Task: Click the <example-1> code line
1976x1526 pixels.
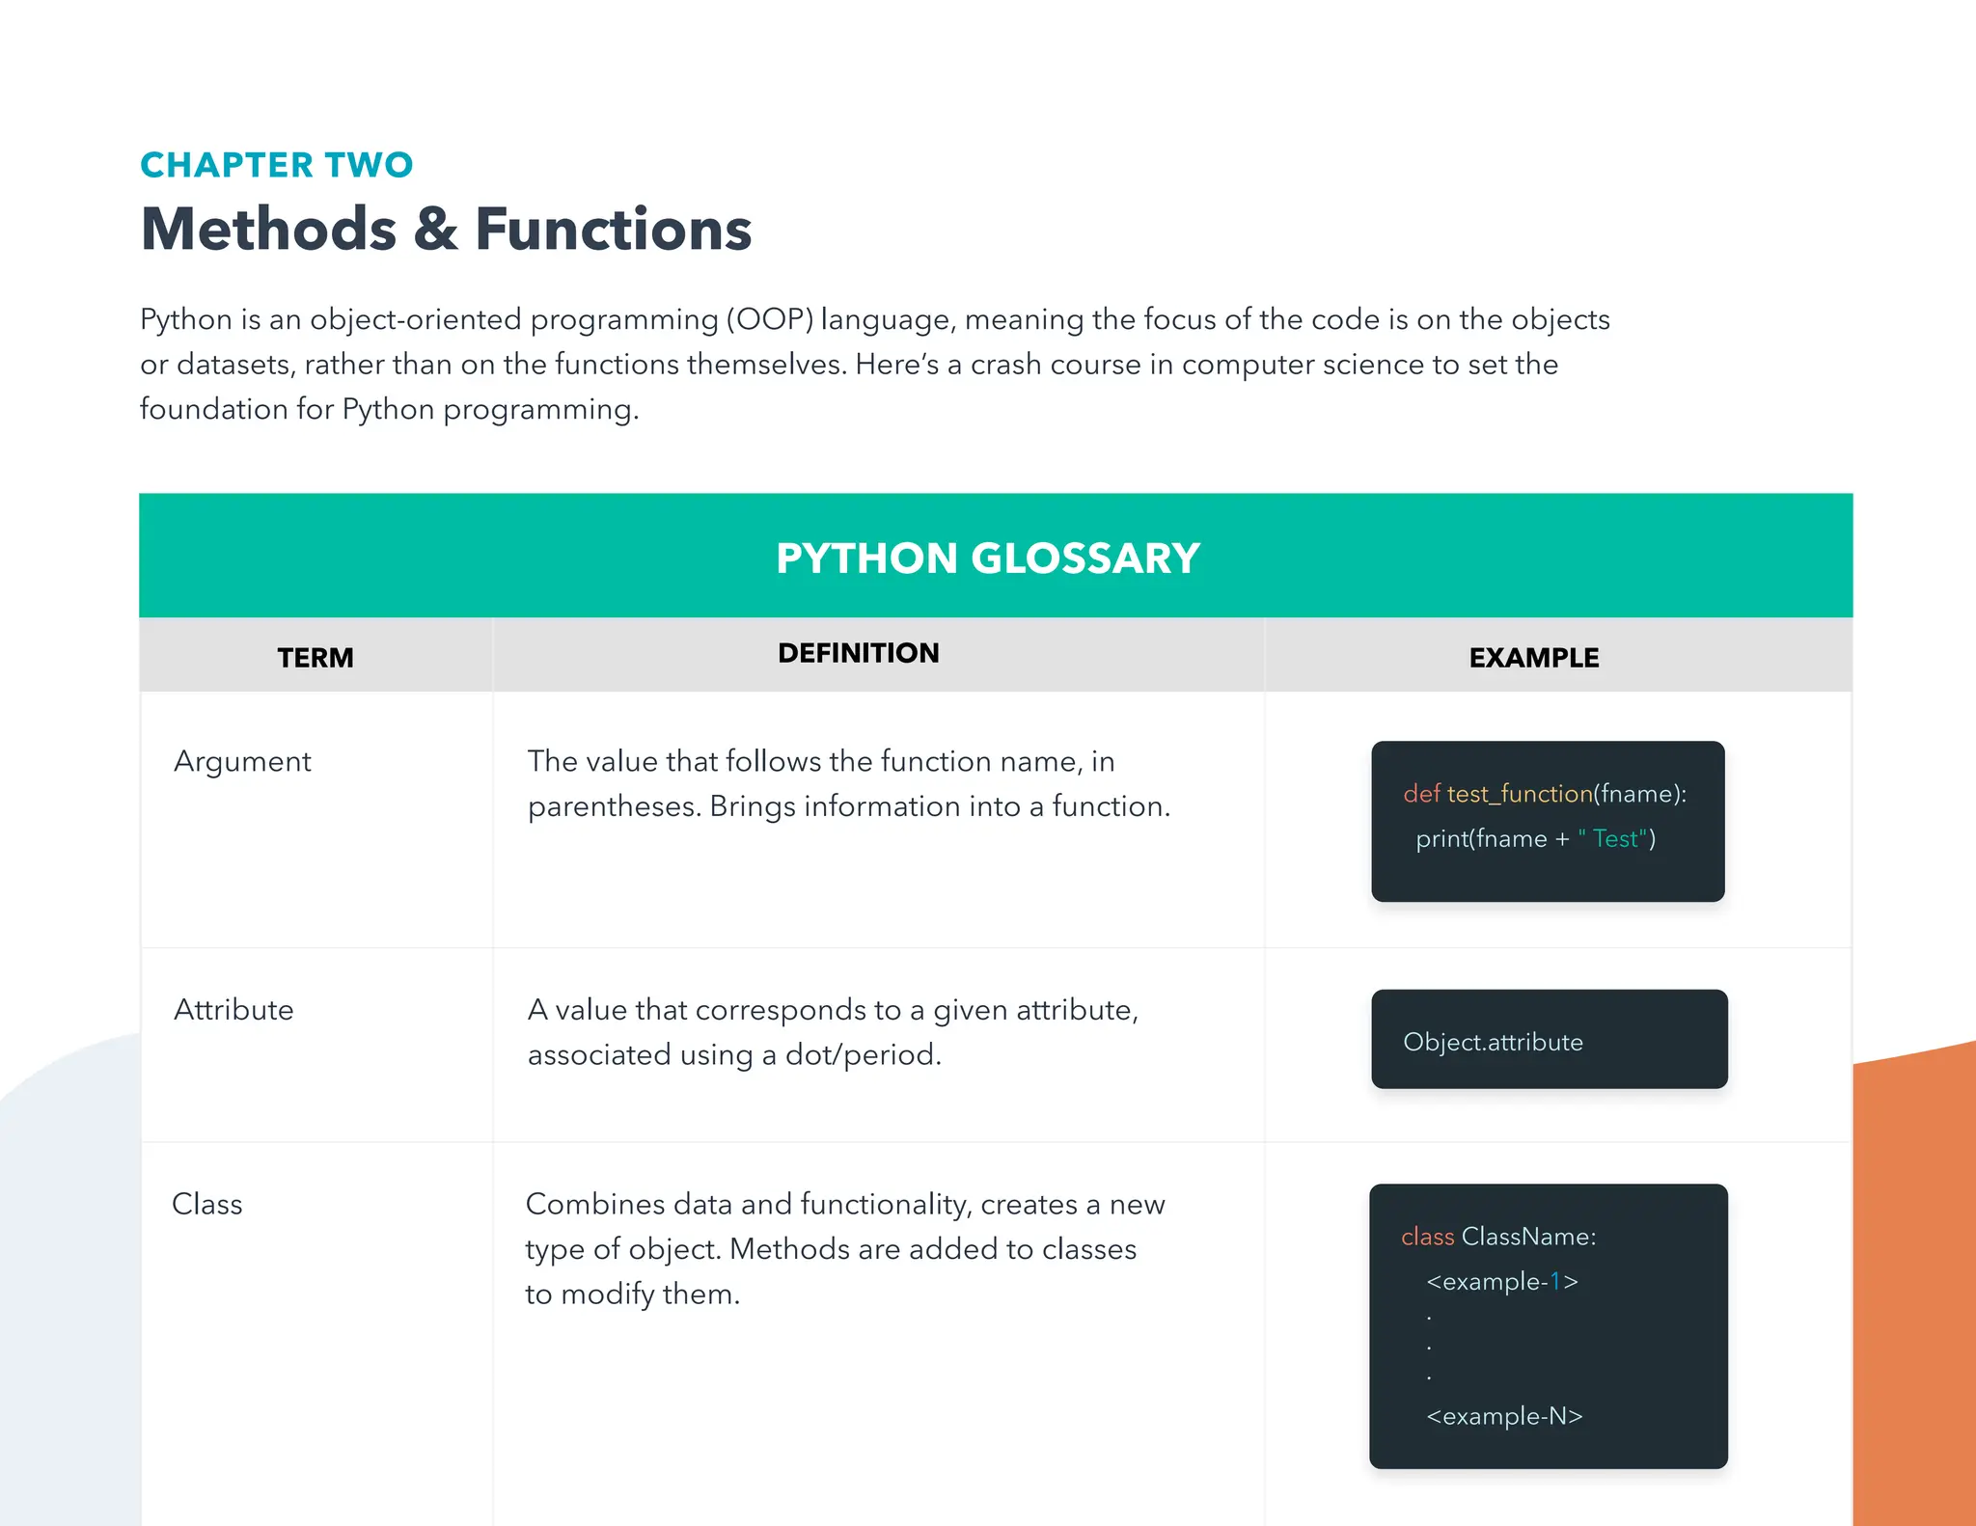Action: point(1502,1281)
